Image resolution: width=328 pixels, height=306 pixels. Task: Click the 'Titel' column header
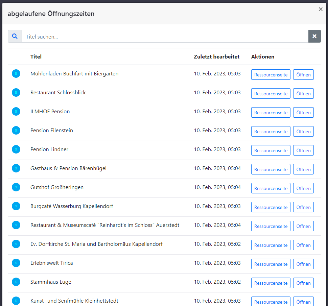click(x=36, y=57)
